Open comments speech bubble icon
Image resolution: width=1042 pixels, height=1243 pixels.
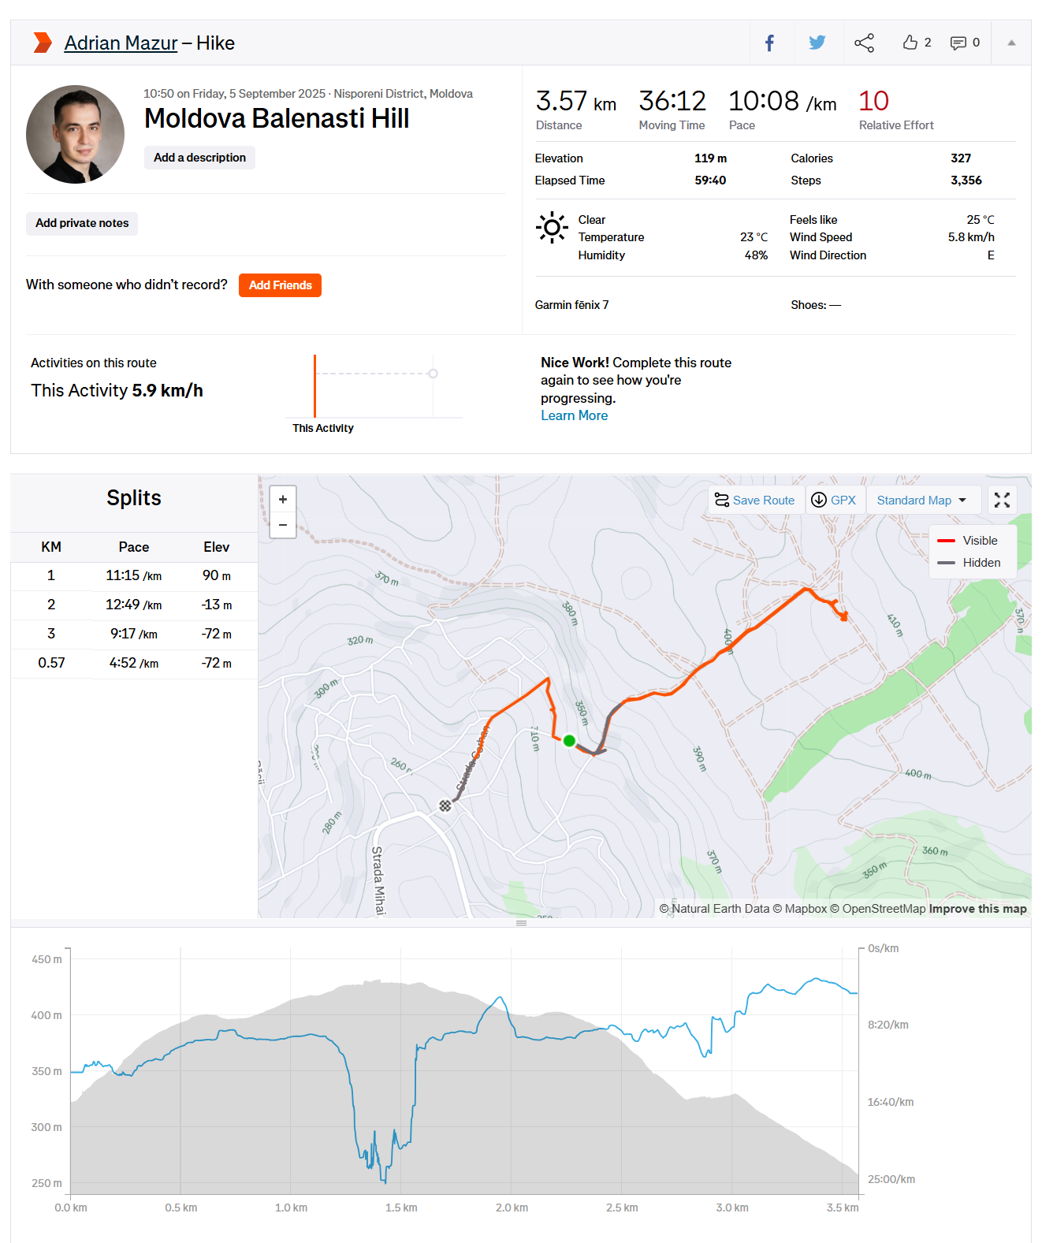pyautogui.click(x=958, y=43)
